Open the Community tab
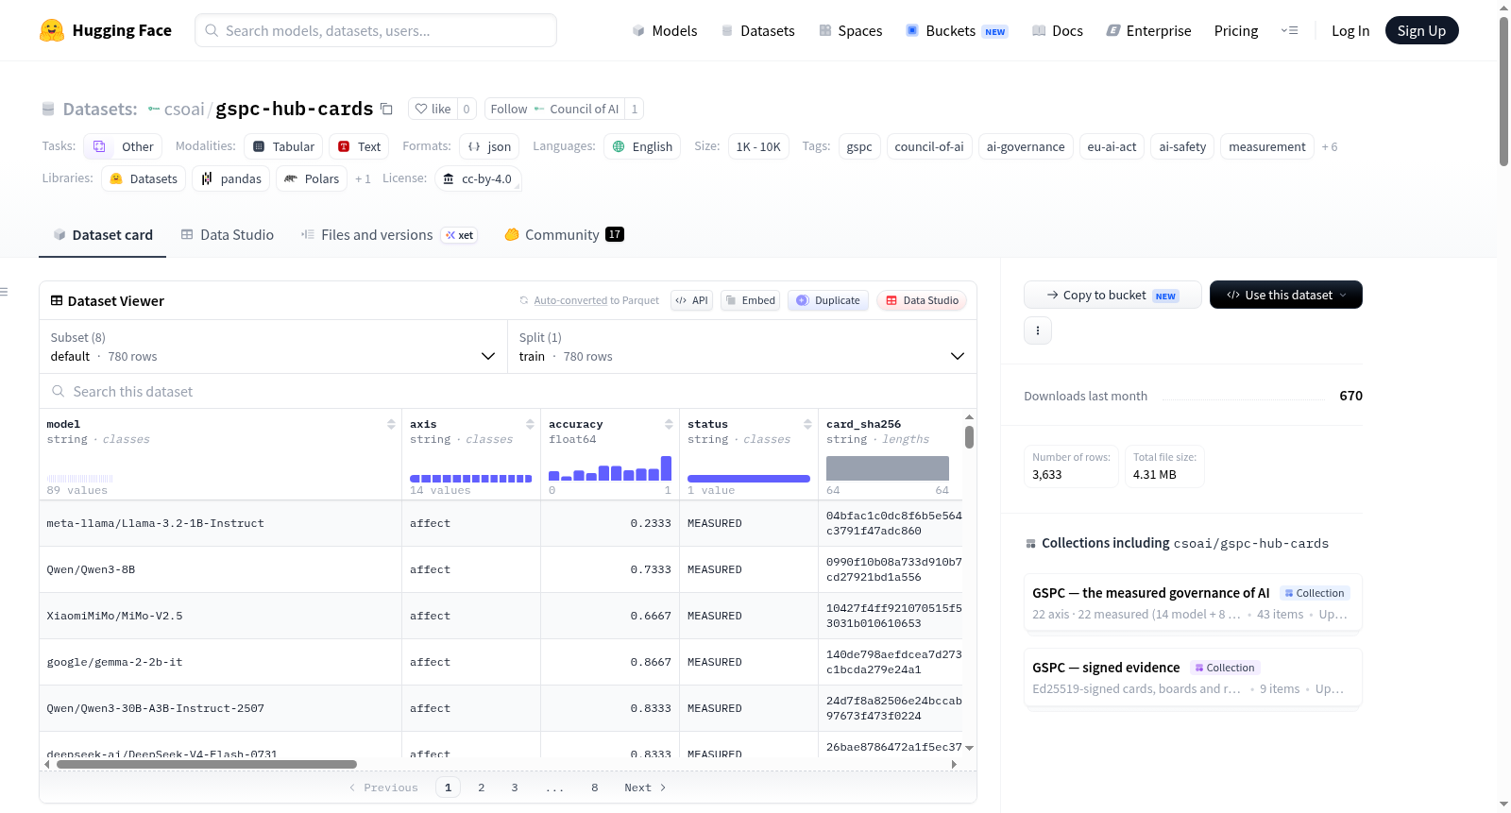1511x813 pixels. [564, 235]
